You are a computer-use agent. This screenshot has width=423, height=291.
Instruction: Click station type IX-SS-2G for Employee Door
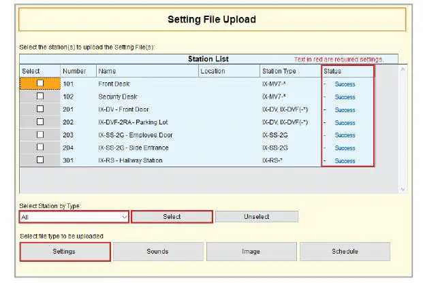coord(275,135)
